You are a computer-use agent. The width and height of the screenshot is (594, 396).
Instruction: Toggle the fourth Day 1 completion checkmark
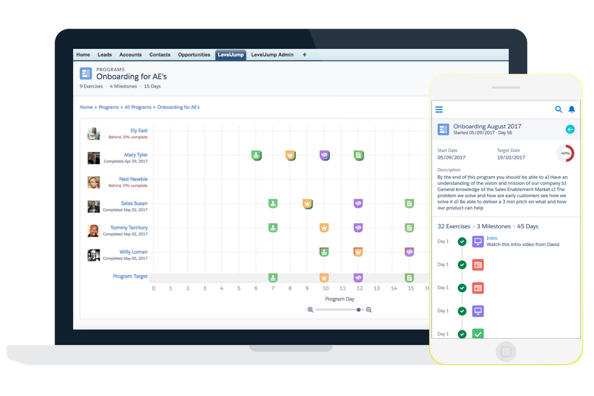[462, 310]
